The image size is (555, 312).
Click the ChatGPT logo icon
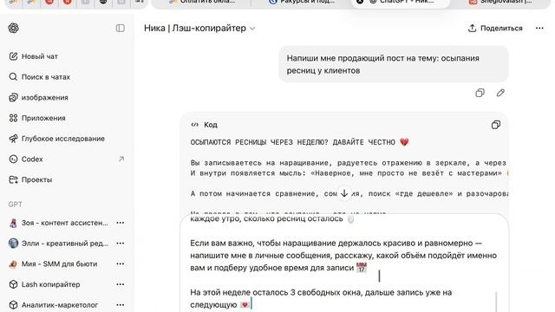(14, 28)
